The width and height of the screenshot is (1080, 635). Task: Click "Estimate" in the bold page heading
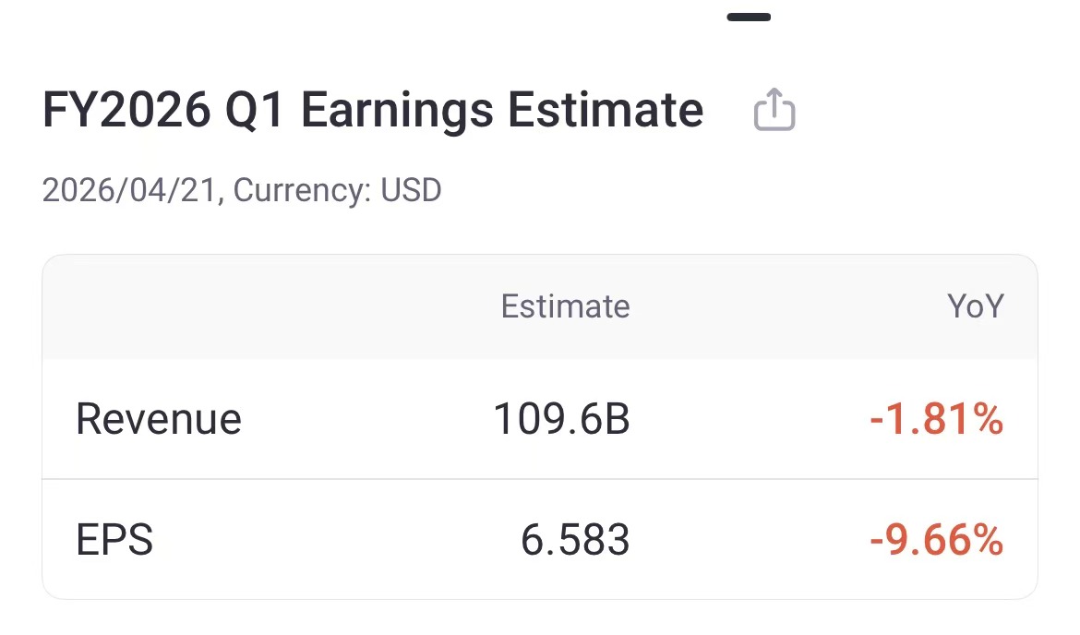[x=606, y=111]
